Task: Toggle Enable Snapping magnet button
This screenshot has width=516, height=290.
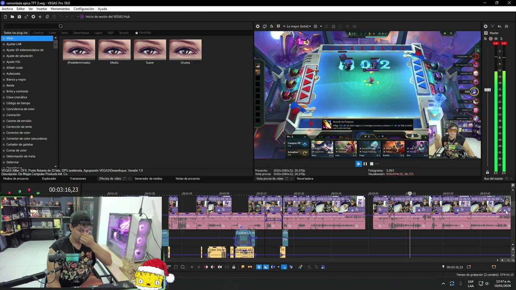Action: [x=259, y=267]
